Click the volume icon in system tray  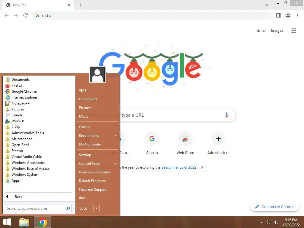[276, 222]
